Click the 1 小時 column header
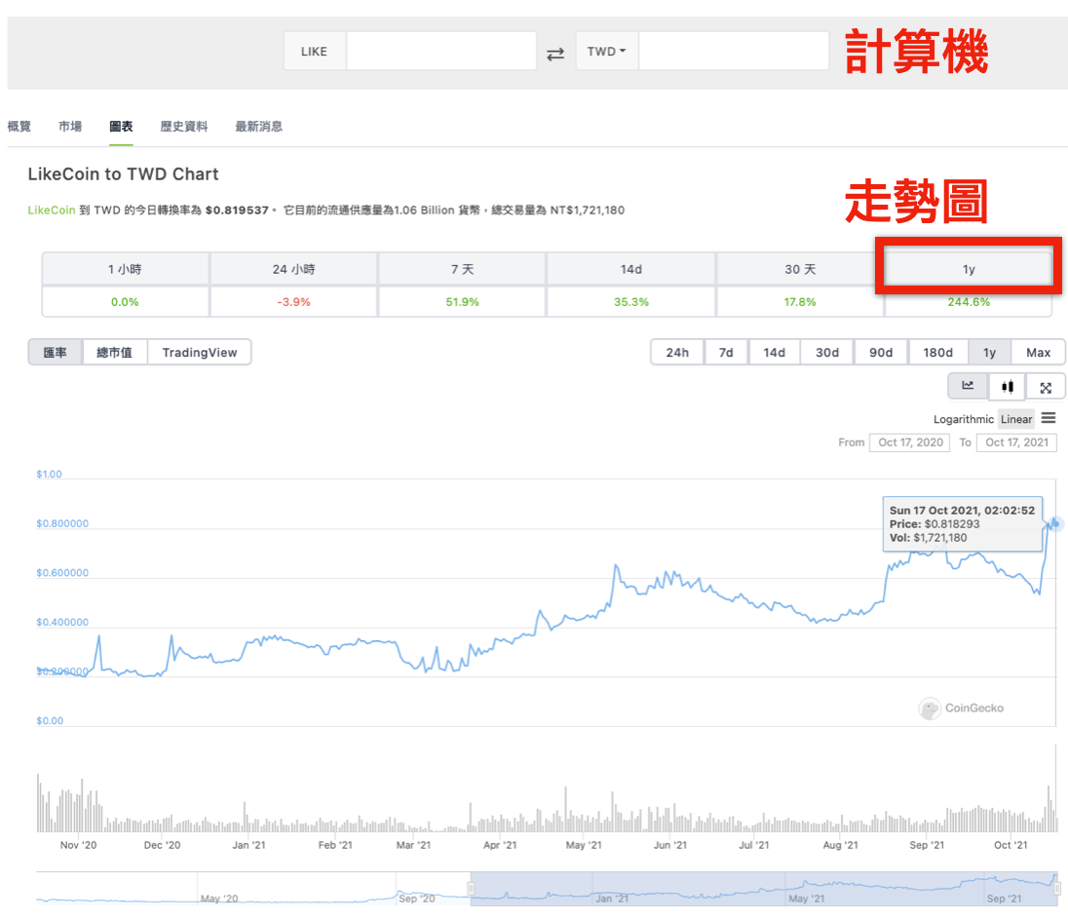 (x=125, y=269)
